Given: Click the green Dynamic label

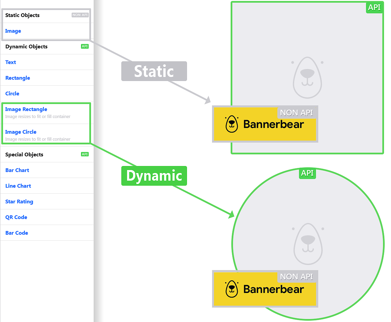Looking at the screenshot, I should pyautogui.click(x=154, y=176).
